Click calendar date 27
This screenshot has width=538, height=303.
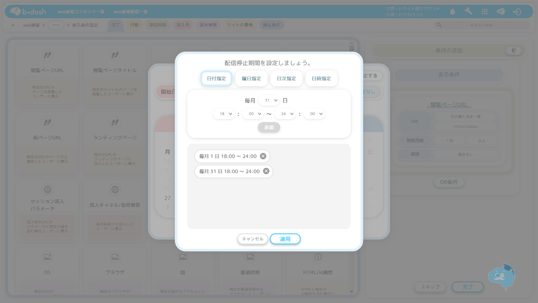pyautogui.click(x=167, y=198)
